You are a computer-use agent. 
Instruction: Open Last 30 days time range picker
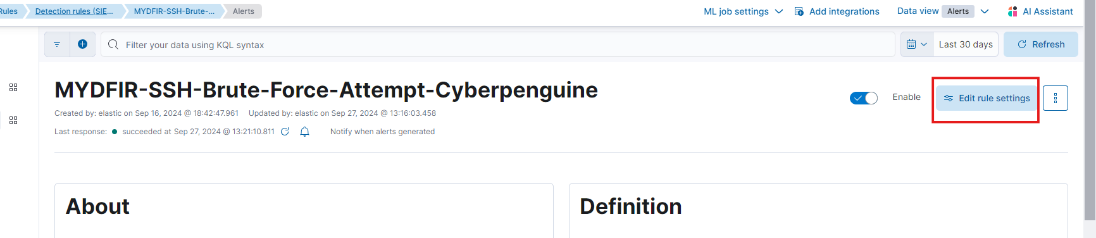pos(966,44)
